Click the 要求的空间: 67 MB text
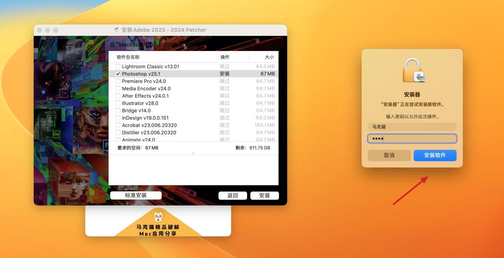The width and height of the screenshot is (504, 258). [138, 148]
